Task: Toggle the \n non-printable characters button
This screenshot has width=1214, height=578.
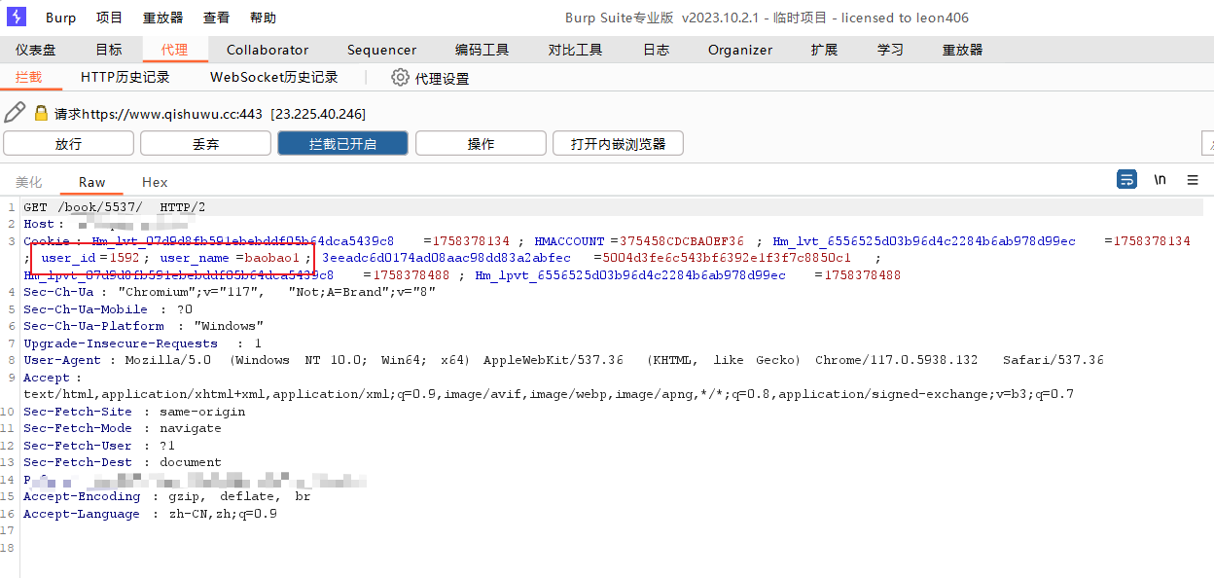Action: (1160, 179)
